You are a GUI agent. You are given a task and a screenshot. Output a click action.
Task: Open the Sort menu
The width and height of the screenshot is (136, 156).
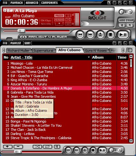[x=27, y=43]
